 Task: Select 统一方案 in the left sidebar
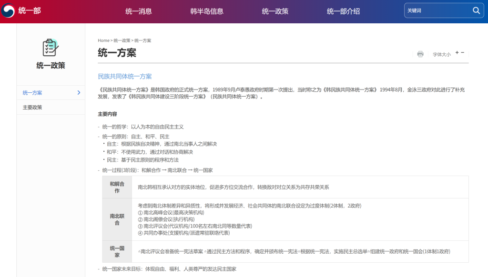point(32,93)
